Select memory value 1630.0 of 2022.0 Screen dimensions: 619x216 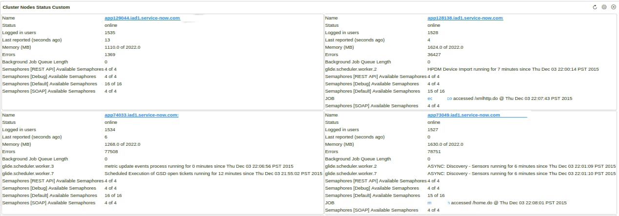tap(445, 144)
